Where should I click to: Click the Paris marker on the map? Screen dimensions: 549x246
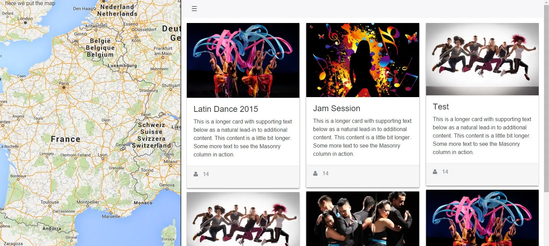(x=64, y=87)
